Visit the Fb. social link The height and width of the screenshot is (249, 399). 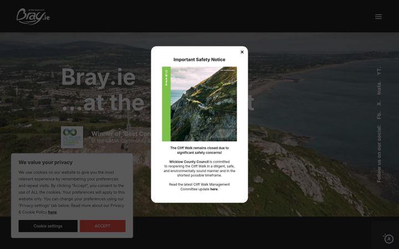379,115
